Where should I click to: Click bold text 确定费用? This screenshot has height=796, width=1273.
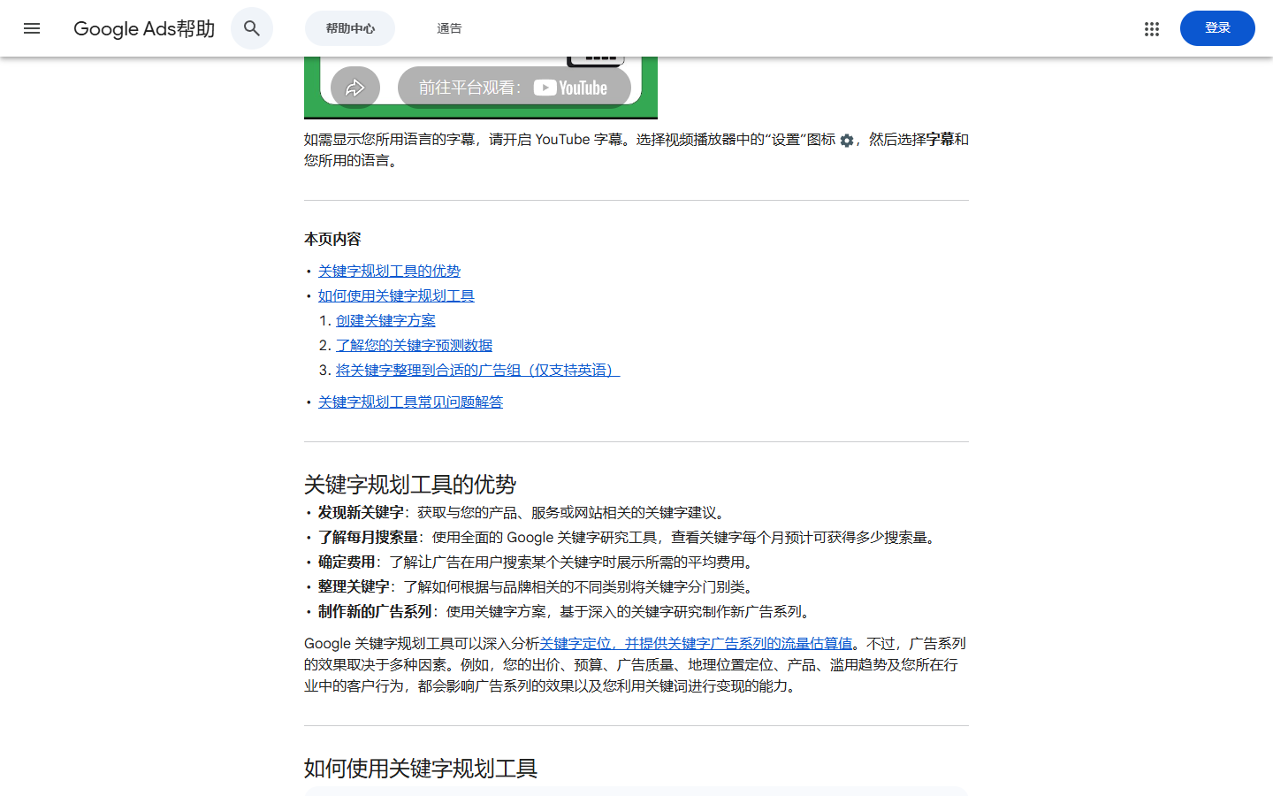(347, 562)
